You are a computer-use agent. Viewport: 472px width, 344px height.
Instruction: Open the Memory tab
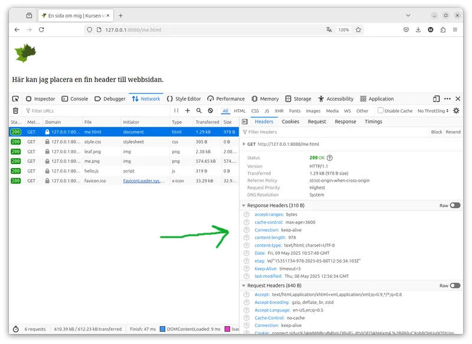coord(265,99)
